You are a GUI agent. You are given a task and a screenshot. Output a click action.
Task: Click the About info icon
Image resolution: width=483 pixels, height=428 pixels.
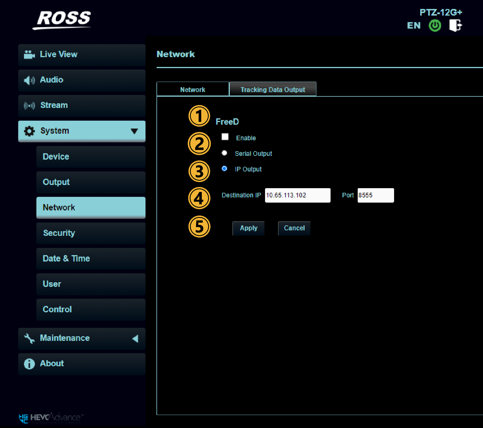pos(29,364)
